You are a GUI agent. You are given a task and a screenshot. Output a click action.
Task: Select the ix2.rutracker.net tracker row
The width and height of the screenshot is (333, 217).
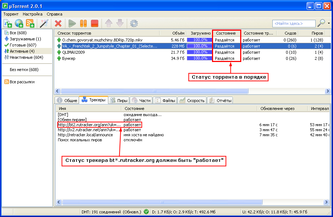[x=88, y=130]
